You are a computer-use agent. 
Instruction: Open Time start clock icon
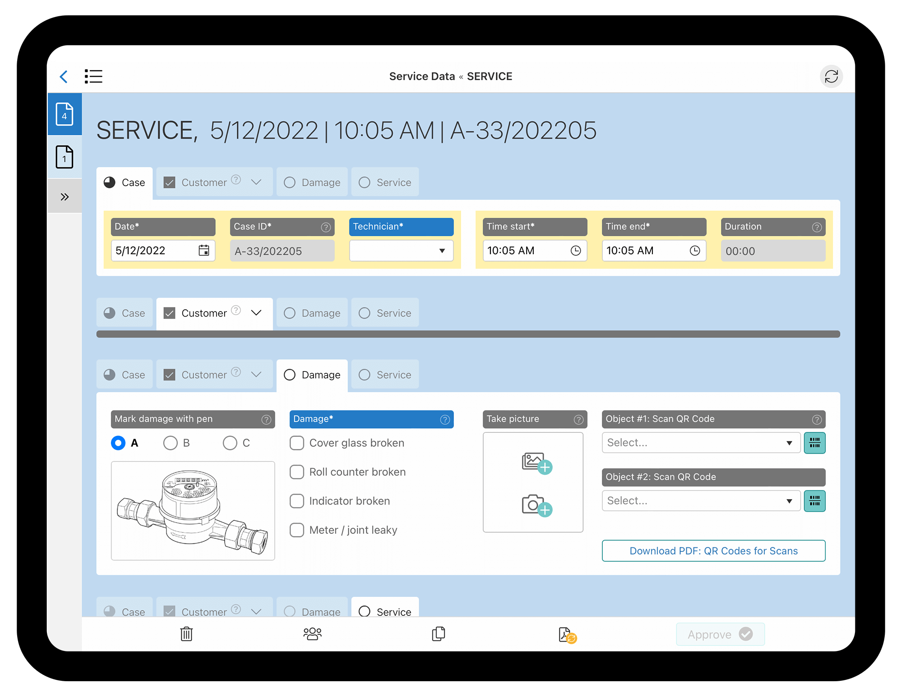coord(576,251)
